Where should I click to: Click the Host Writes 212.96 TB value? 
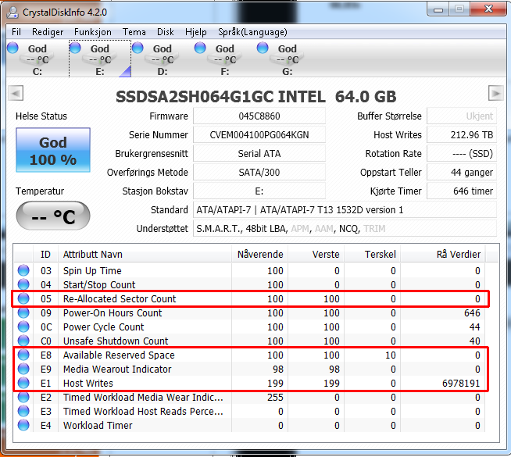462,135
